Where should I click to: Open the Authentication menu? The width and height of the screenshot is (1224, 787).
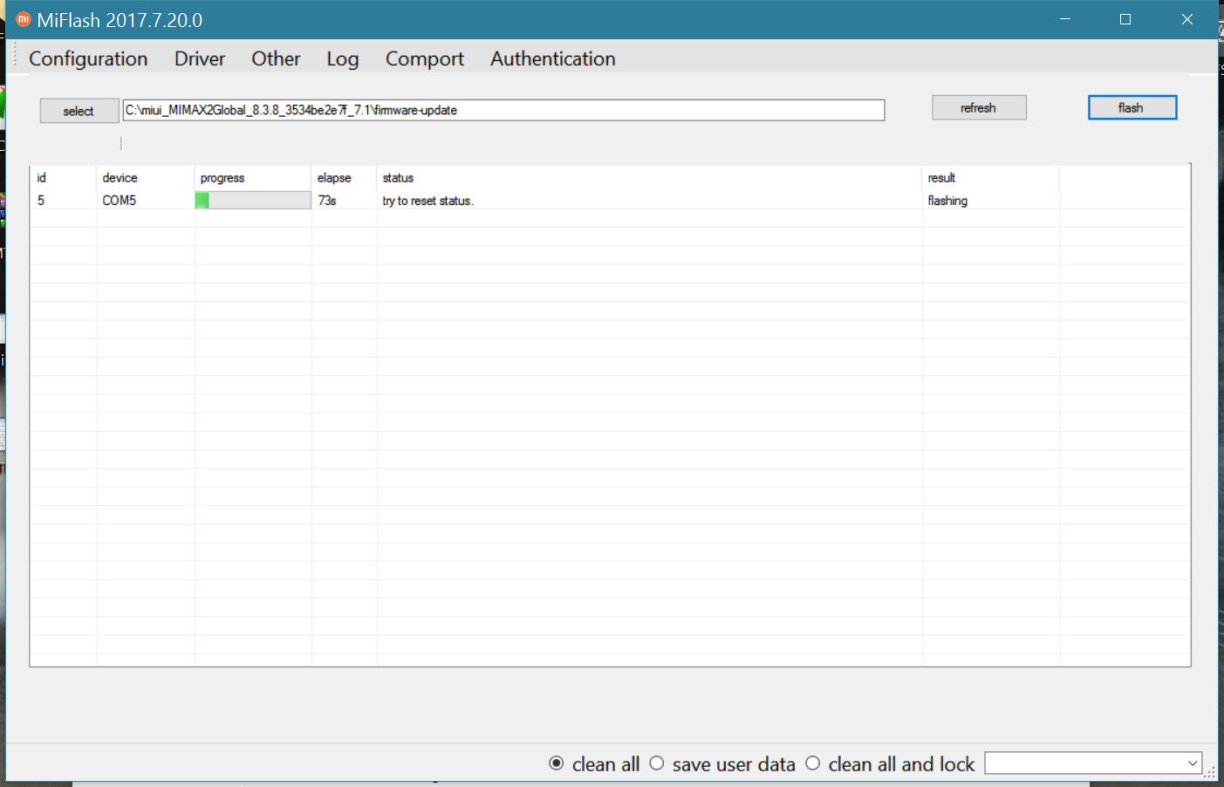pos(552,58)
